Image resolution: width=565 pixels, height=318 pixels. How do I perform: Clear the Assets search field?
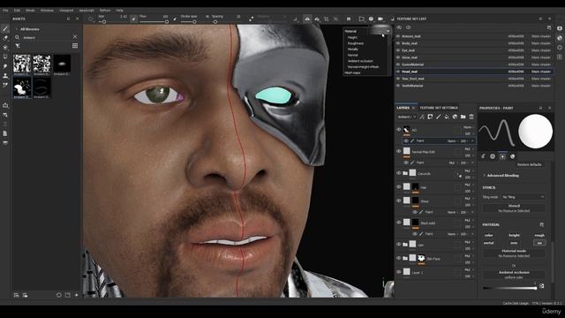click(75, 37)
